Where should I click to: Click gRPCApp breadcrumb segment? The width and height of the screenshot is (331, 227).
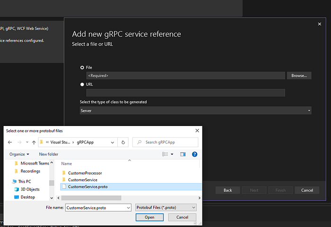click(x=85, y=142)
